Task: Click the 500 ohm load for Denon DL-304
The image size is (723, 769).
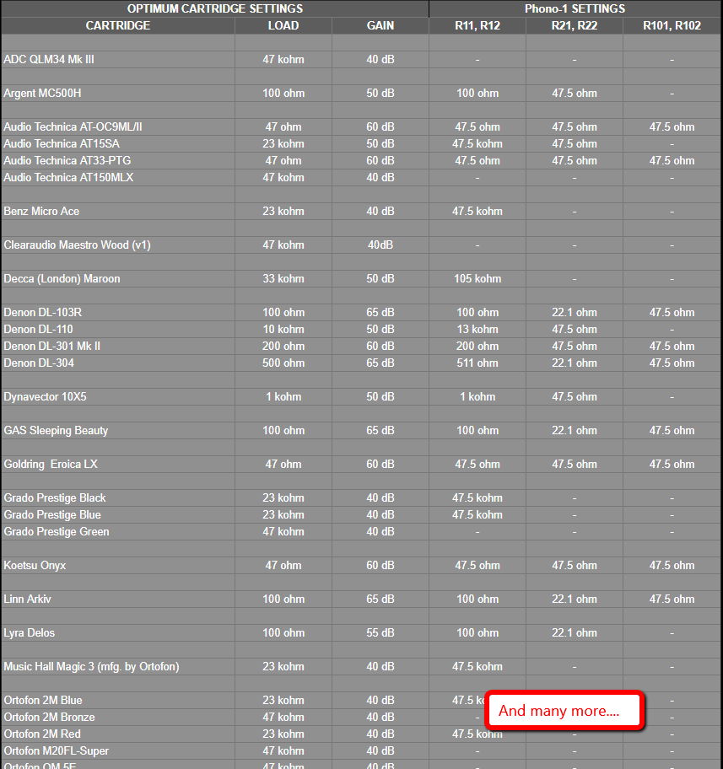Action: tap(283, 363)
